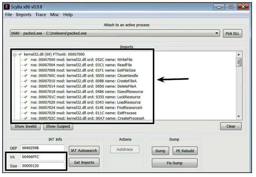Close the Scylla window
256x177 pixels.
243,7
